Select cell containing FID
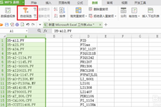Image resolution: width=161 pixels, height=107 pixels. click(89, 41)
